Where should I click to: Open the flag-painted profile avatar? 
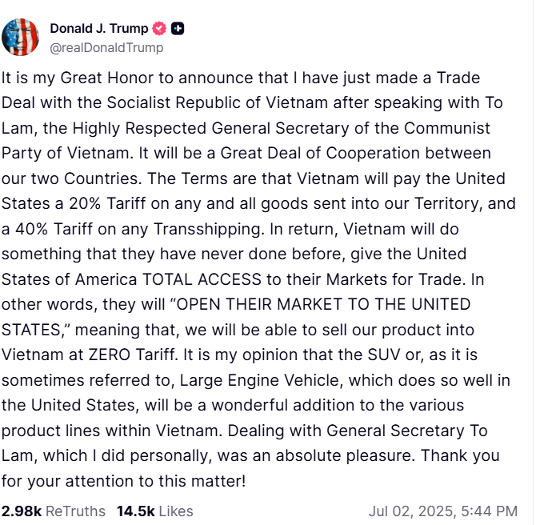[x=20, y=37]
